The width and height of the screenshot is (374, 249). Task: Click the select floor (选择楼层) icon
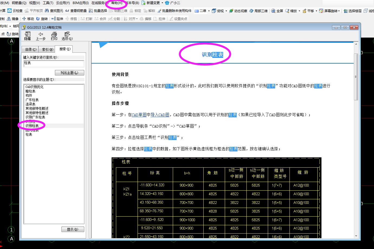click(x=346, y=11)
